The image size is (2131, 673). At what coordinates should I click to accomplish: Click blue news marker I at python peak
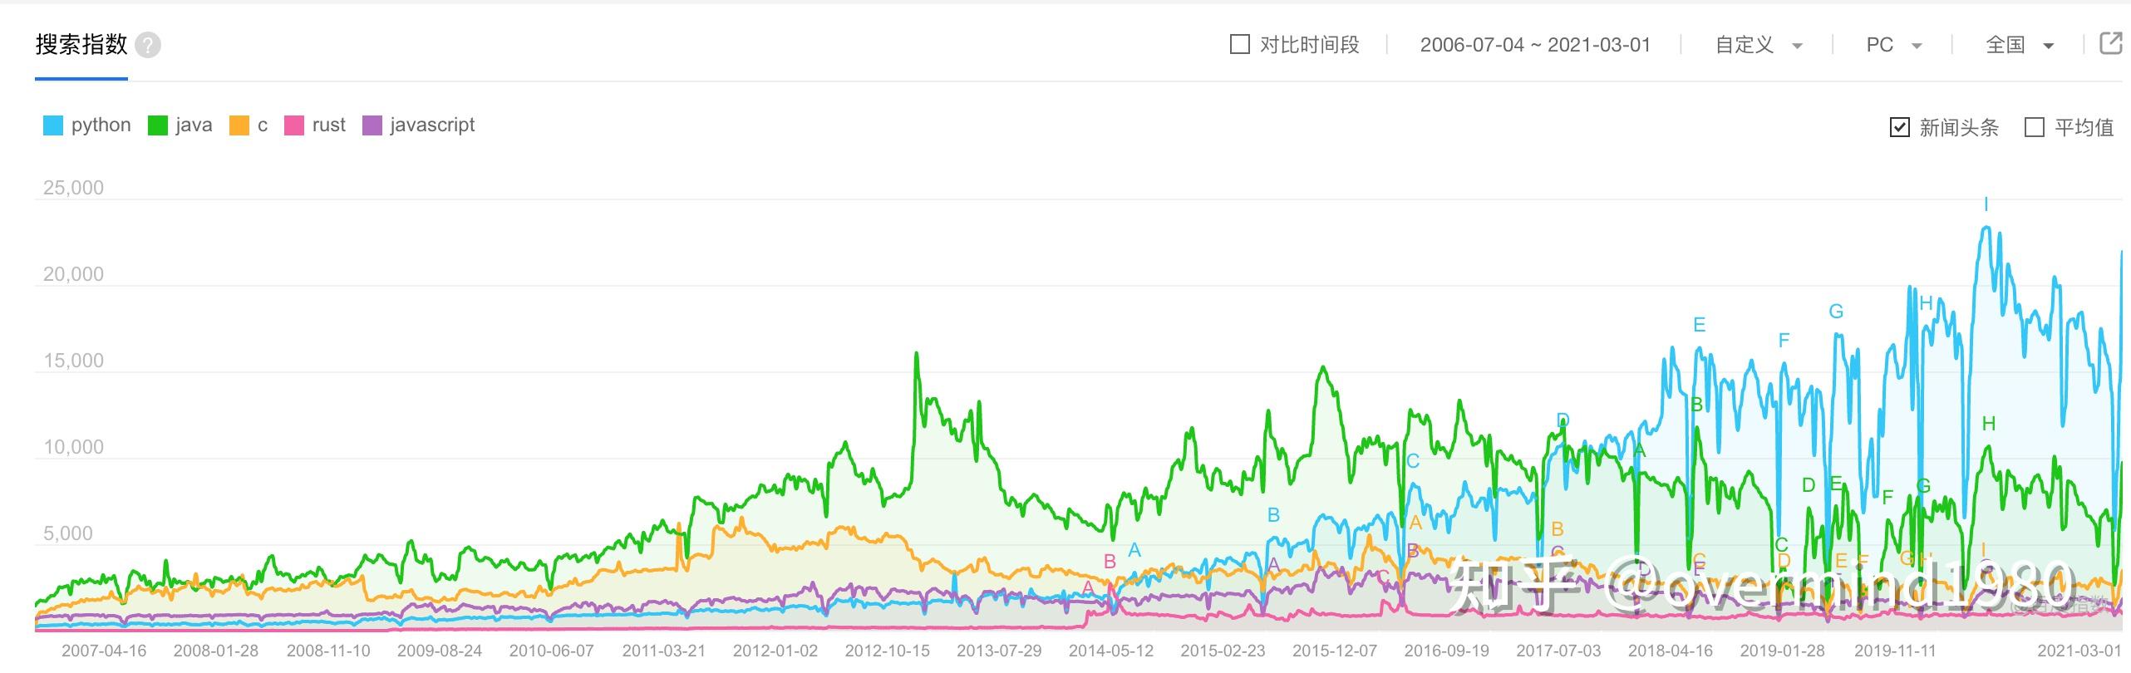(1986, 204)
